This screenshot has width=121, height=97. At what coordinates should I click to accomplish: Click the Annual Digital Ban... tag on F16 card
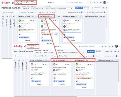(x=84, y=78)
